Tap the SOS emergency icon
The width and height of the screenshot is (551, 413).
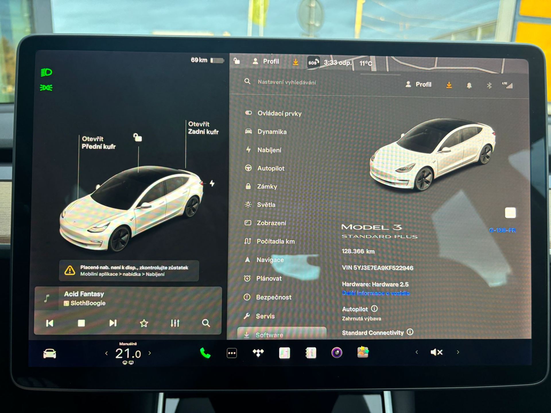click(x=313, y=62)
